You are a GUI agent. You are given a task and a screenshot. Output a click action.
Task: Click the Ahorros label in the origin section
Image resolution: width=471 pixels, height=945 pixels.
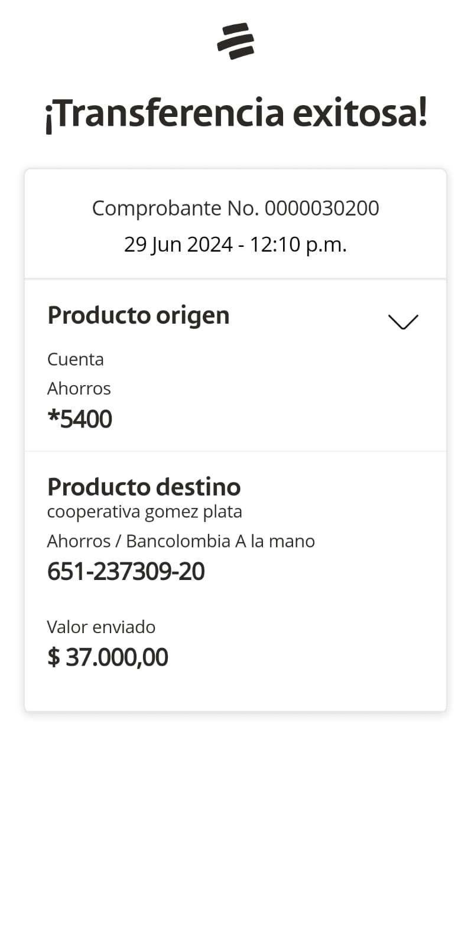(79, 389)
